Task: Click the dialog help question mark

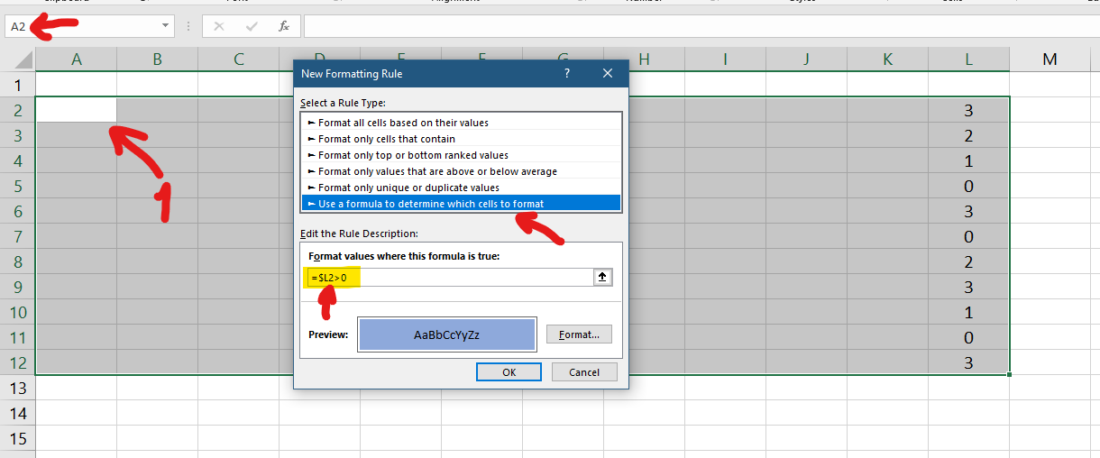Action: (567, 73)
